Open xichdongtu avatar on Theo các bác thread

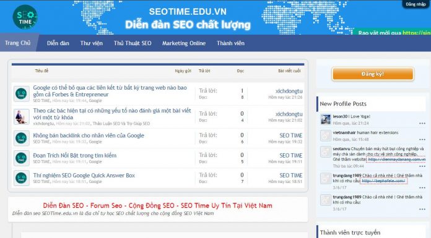(x=21, y=117)
